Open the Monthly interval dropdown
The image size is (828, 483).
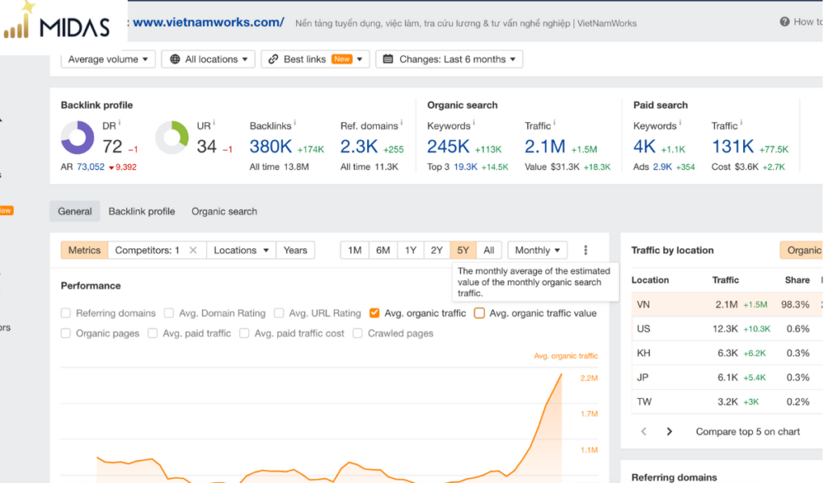tap(537, 250)
